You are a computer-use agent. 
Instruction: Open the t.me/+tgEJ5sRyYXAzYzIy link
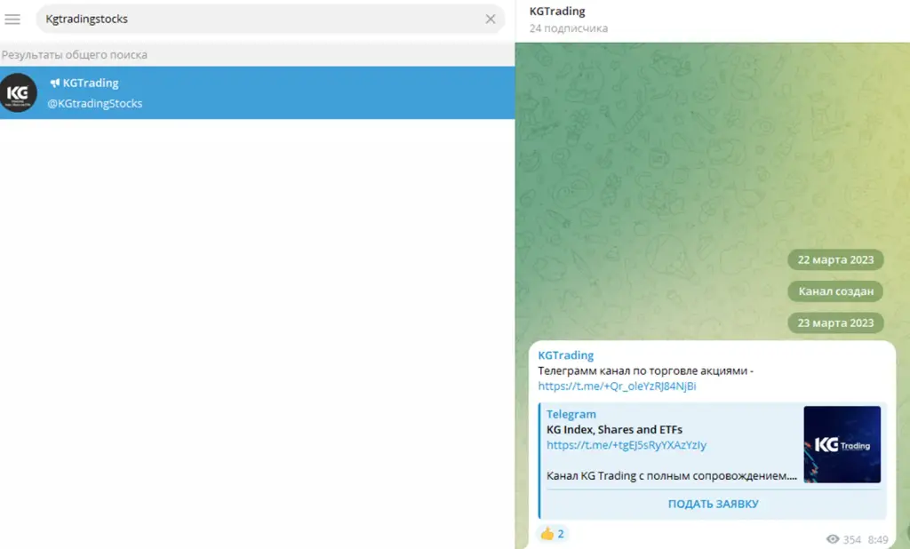coord(627,445)
